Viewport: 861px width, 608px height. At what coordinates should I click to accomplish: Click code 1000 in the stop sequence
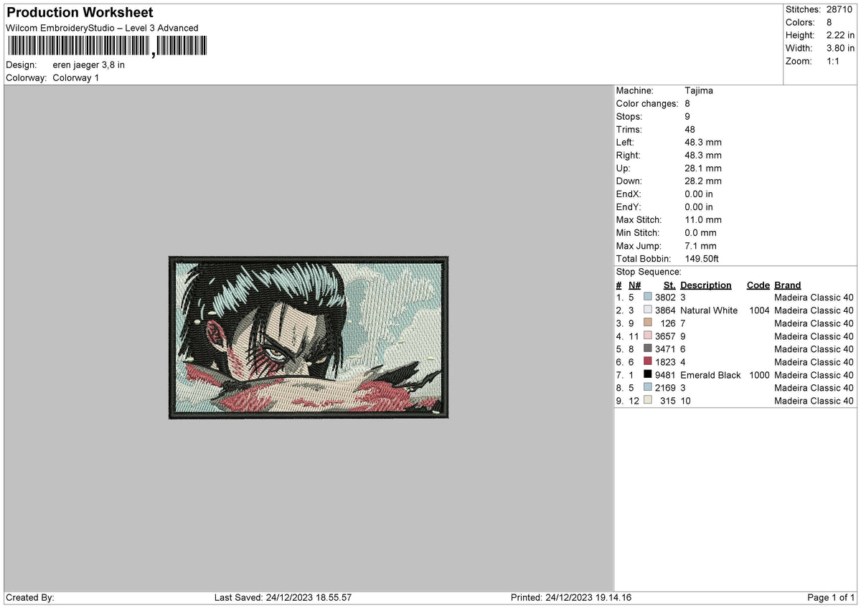coord(759,375)
